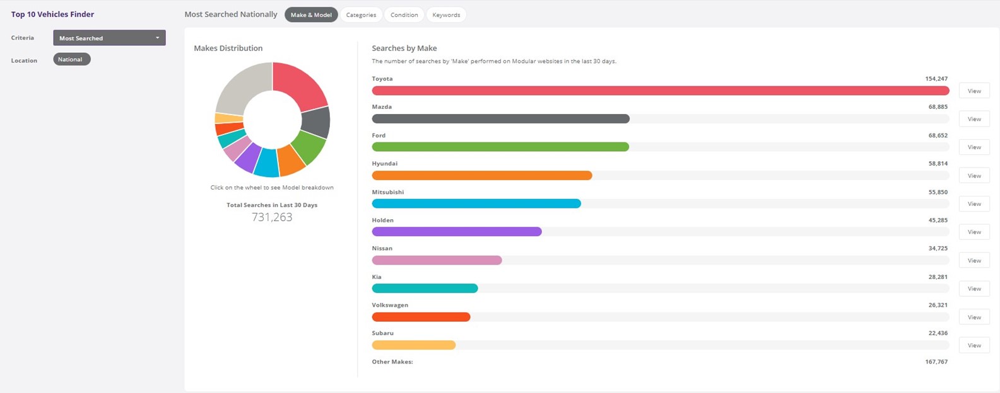Click View button for Kia

974,288
